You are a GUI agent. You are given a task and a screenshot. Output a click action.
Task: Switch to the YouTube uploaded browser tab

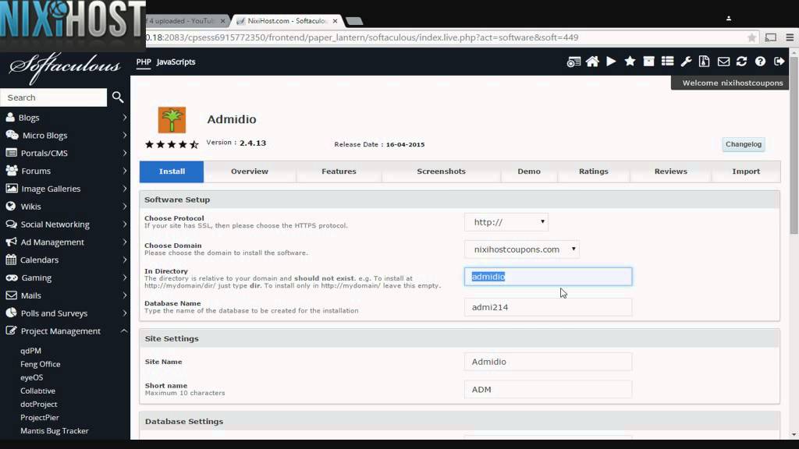tap(186, 21)
